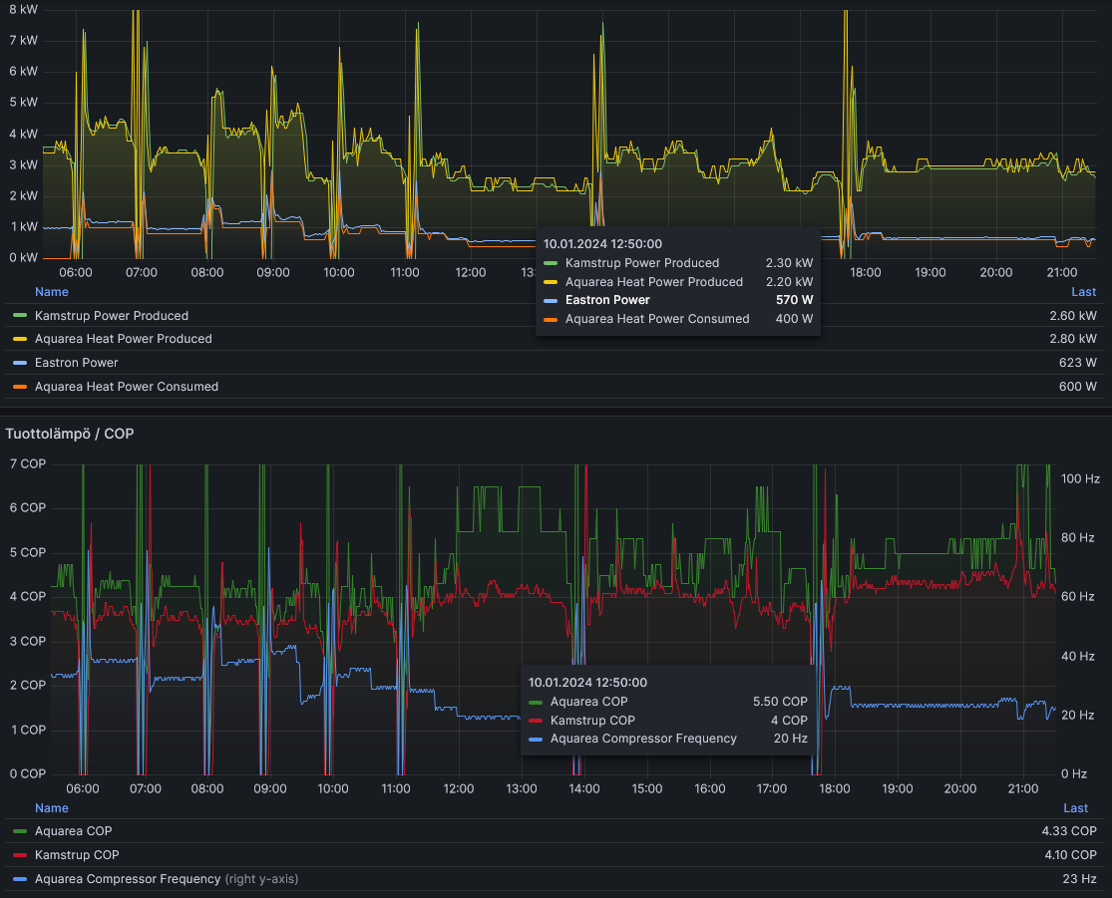The image size is (1112, 898).
Task: Click the 18:00 label on the COP chart axis
Action: tap(834, 788)
